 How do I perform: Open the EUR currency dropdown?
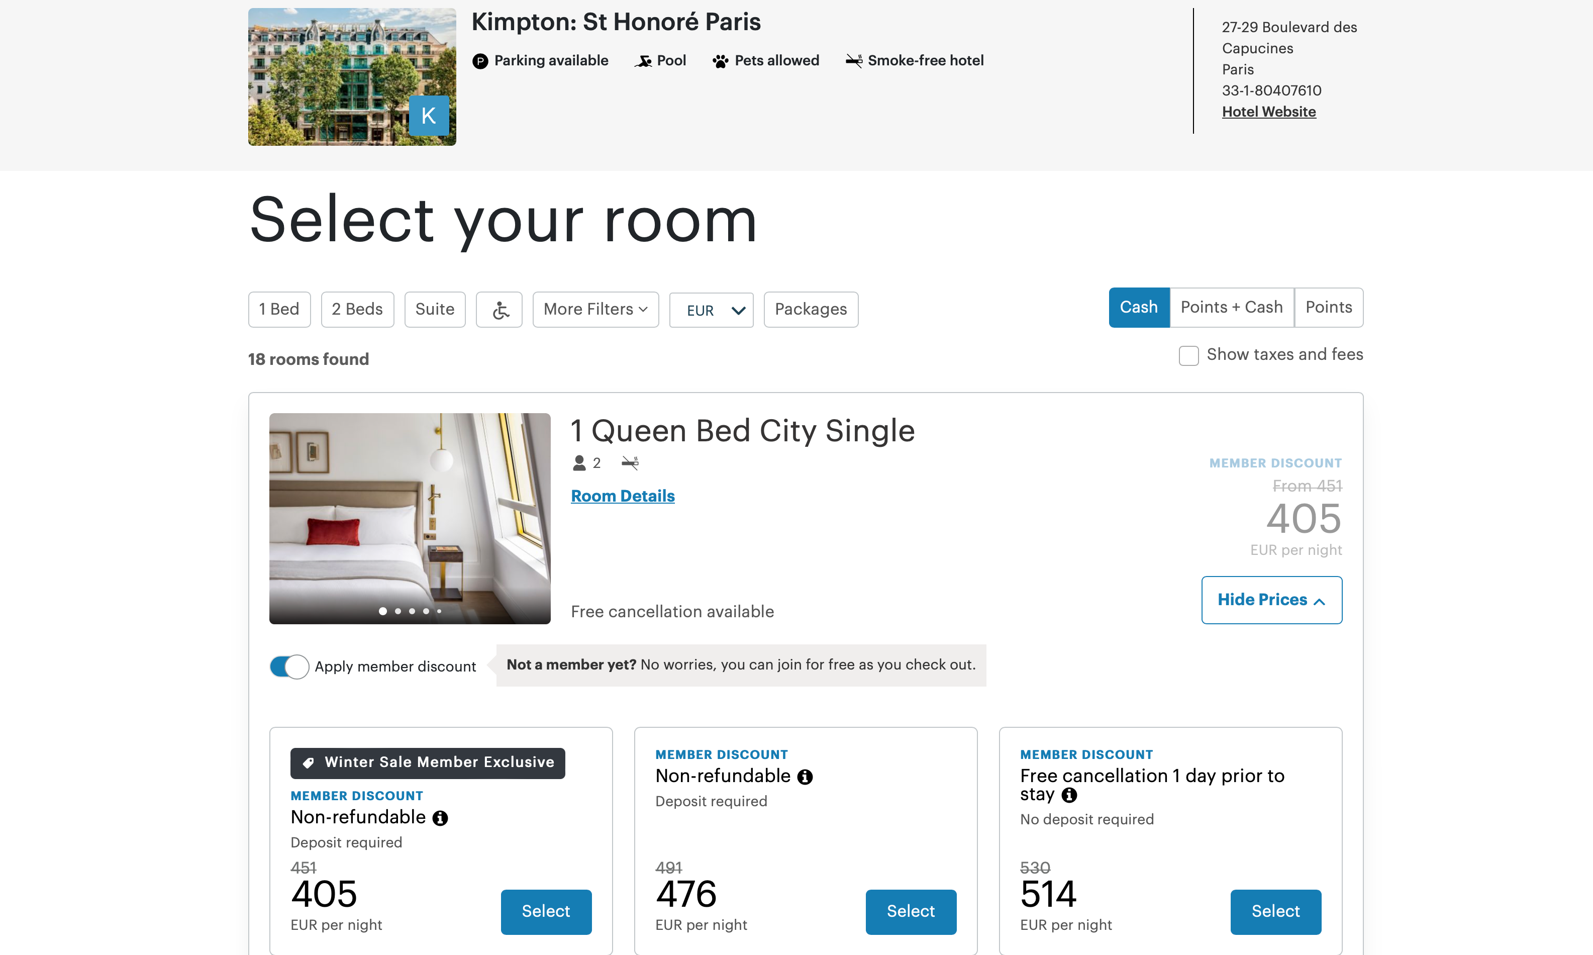pyautogui.click(x=711, y=310)
